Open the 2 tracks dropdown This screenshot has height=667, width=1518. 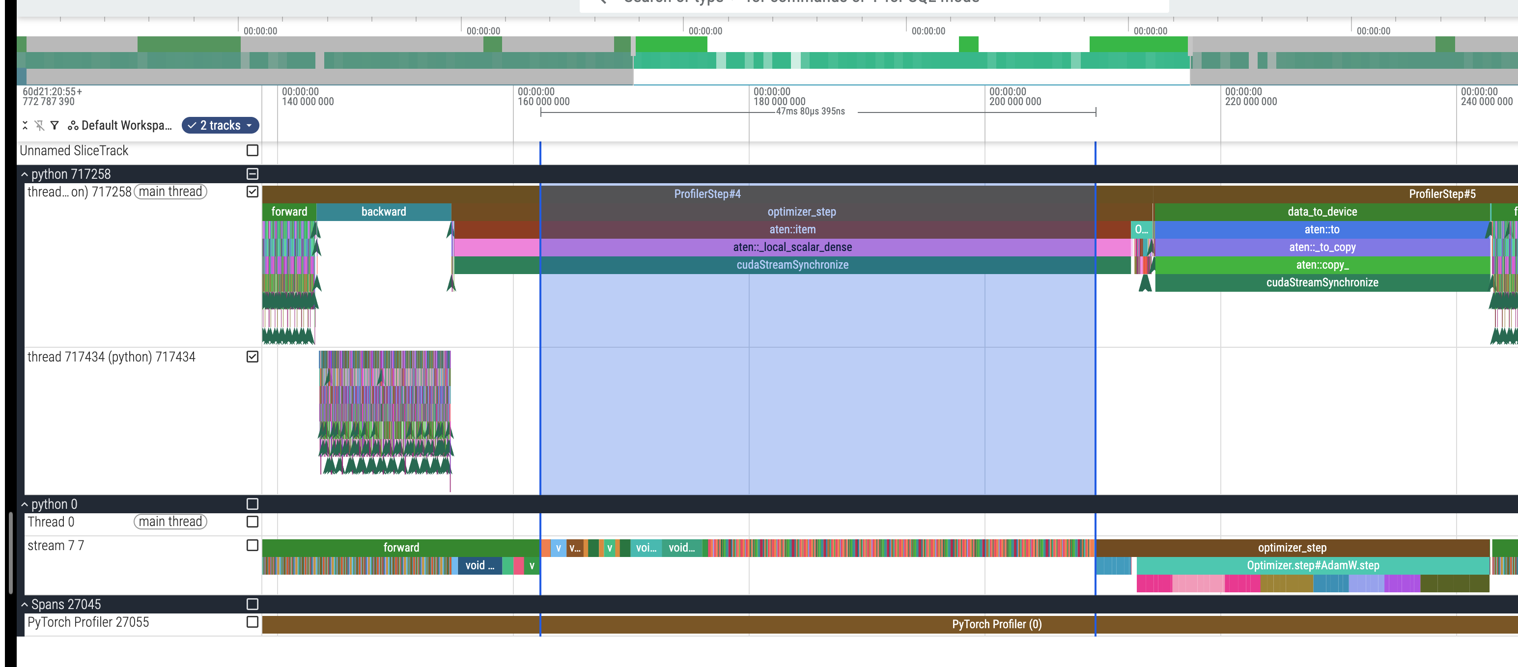pos(221,126)
